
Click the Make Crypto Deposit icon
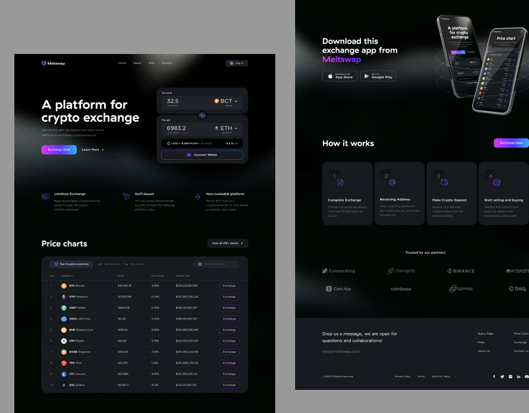pyautogui.click(x=445, y=183)
